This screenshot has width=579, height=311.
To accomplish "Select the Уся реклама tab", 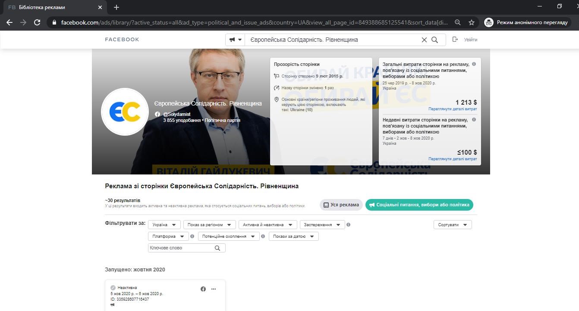I will (341, 205).
